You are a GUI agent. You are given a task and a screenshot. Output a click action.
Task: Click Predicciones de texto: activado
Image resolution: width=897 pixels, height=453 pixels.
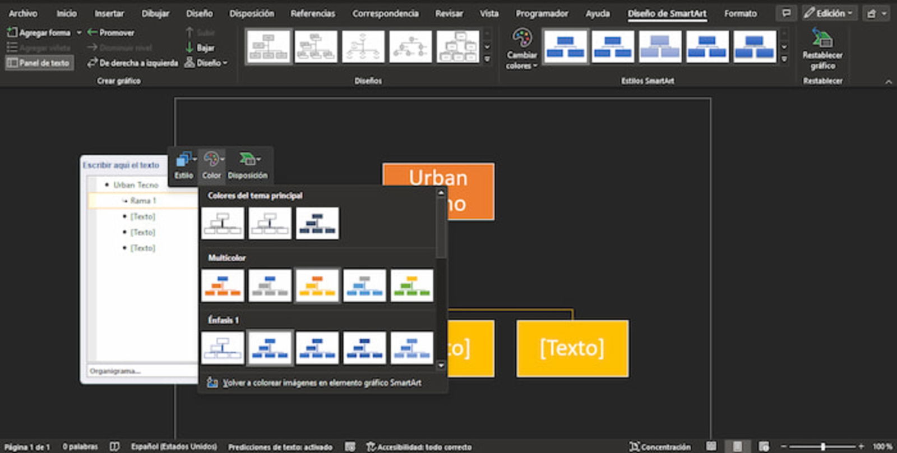pyautogui.click(x=280, y=447)
